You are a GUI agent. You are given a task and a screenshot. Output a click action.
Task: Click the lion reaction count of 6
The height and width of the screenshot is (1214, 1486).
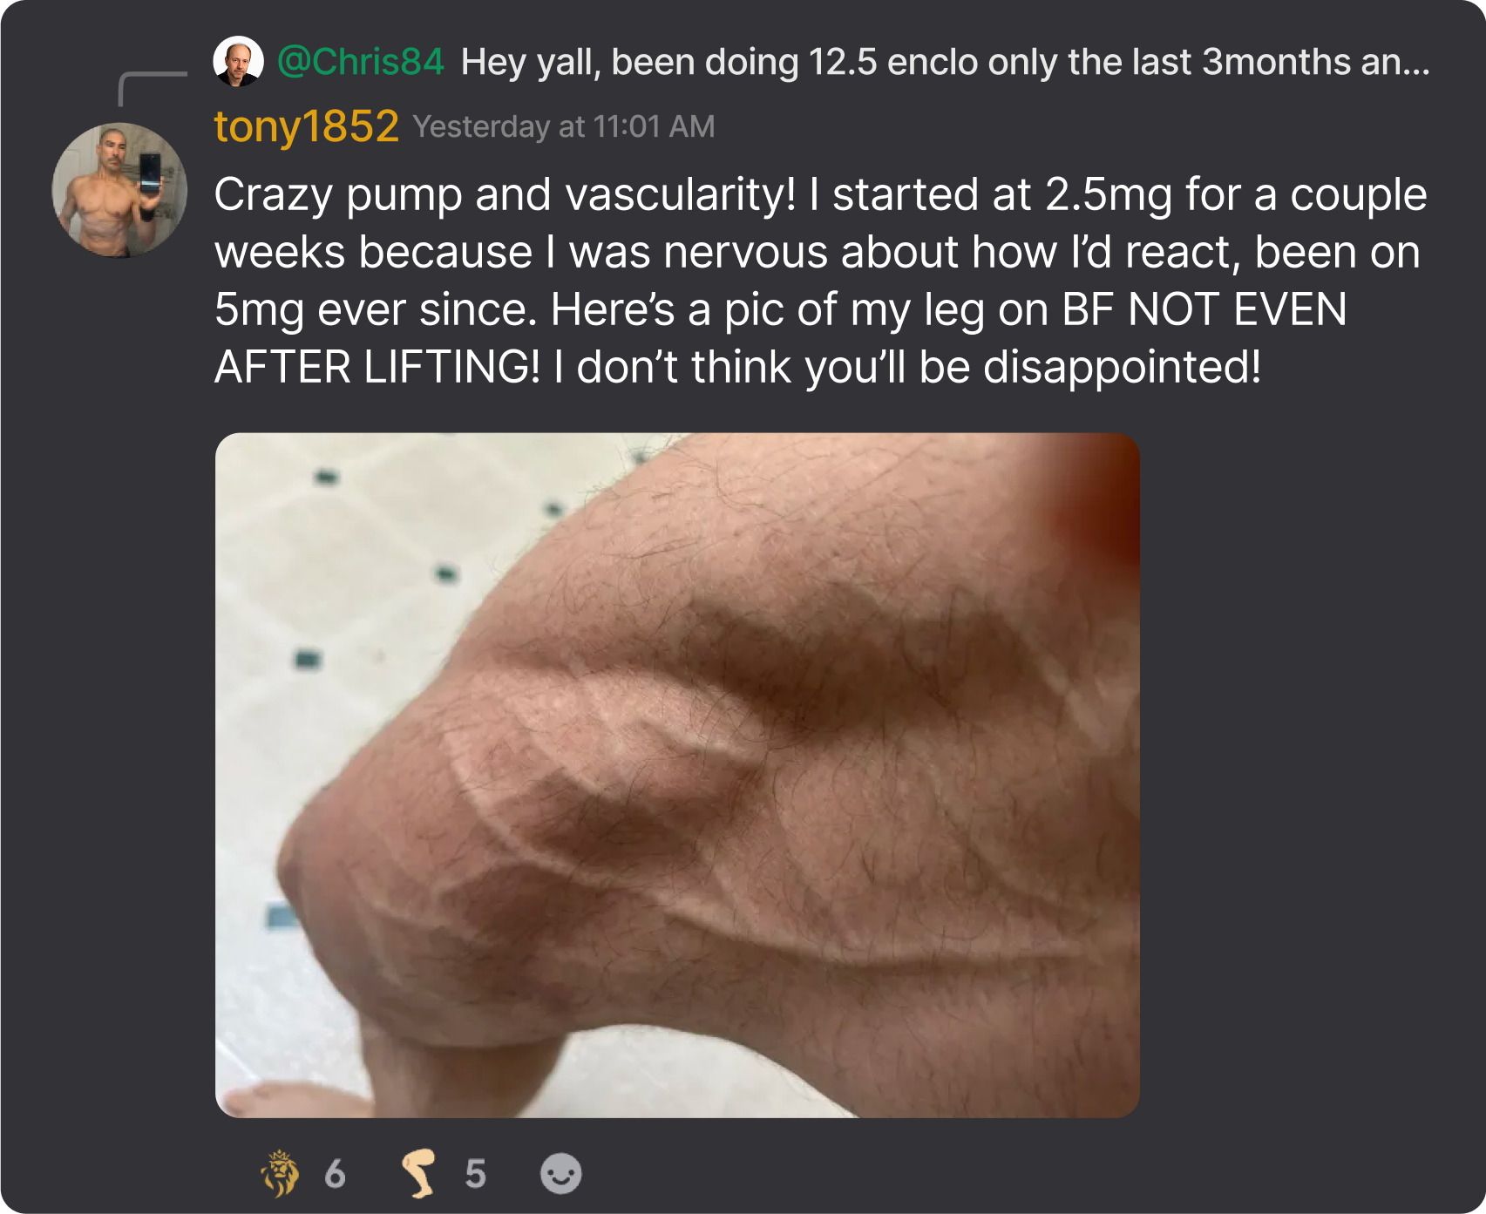pos(335,1175)
